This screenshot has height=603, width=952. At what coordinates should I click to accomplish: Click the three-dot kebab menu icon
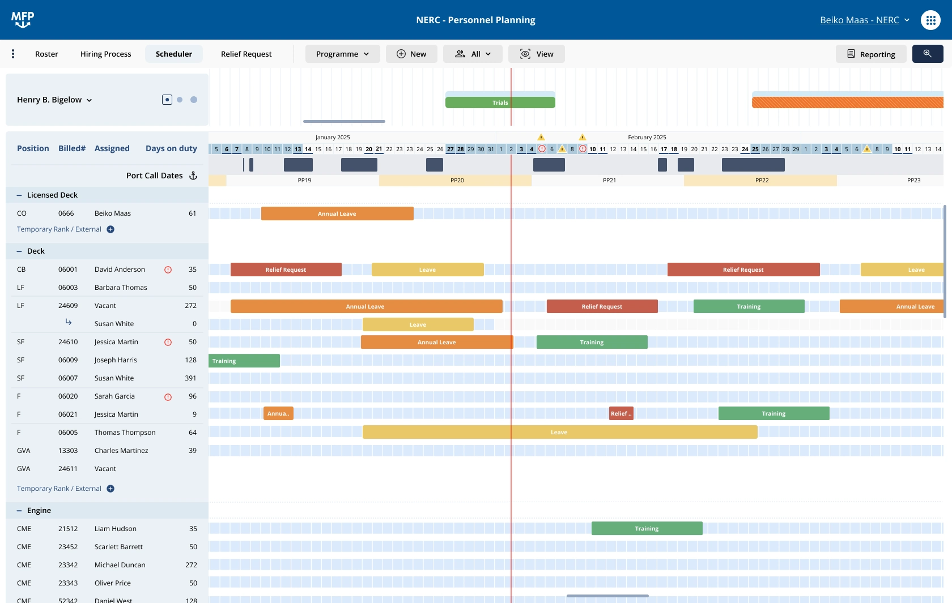(13, 54)
